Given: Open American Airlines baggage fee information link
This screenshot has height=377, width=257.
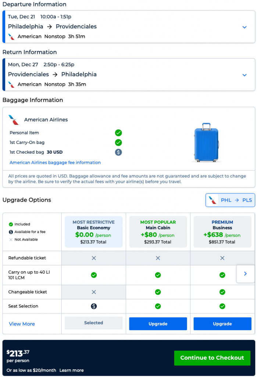Looking at the screenshot, I should click(55, 162).
